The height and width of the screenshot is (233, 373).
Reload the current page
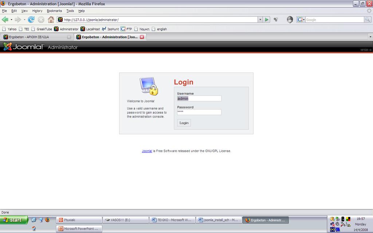tap(31, 20)
